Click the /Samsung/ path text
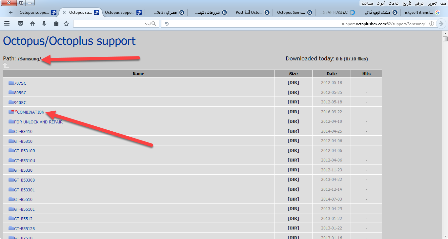 (x=30, y=59)
